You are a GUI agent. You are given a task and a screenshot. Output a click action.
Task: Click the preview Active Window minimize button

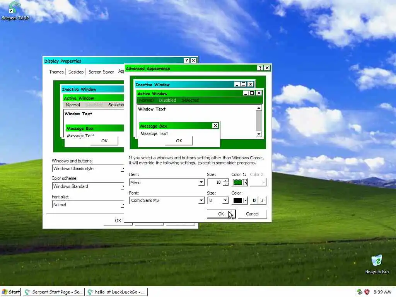coord(246,93)
